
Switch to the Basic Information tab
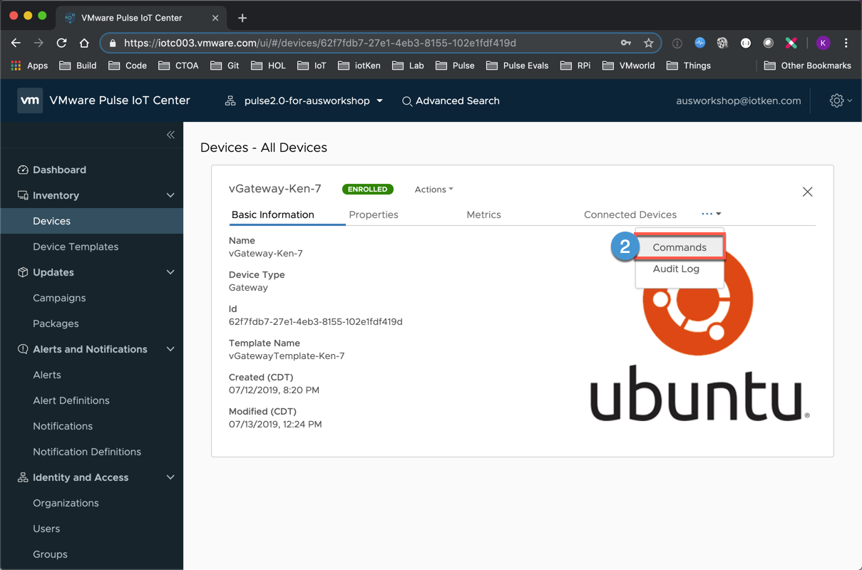[273, 214]
